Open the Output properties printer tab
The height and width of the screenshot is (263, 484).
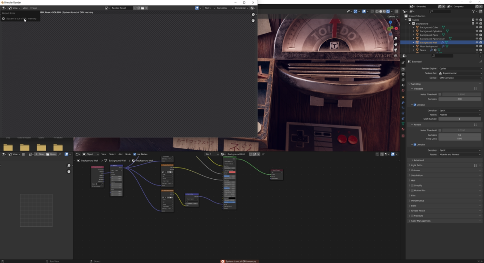403,75
